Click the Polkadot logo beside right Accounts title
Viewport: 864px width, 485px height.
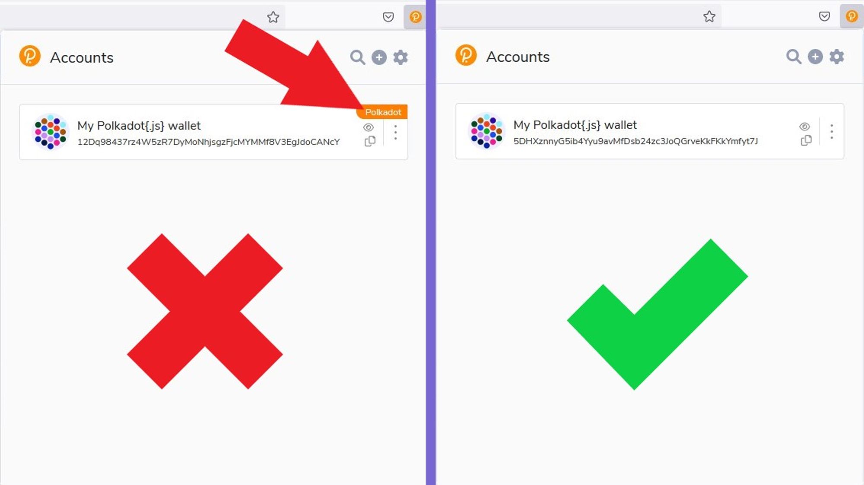[466, 56]
